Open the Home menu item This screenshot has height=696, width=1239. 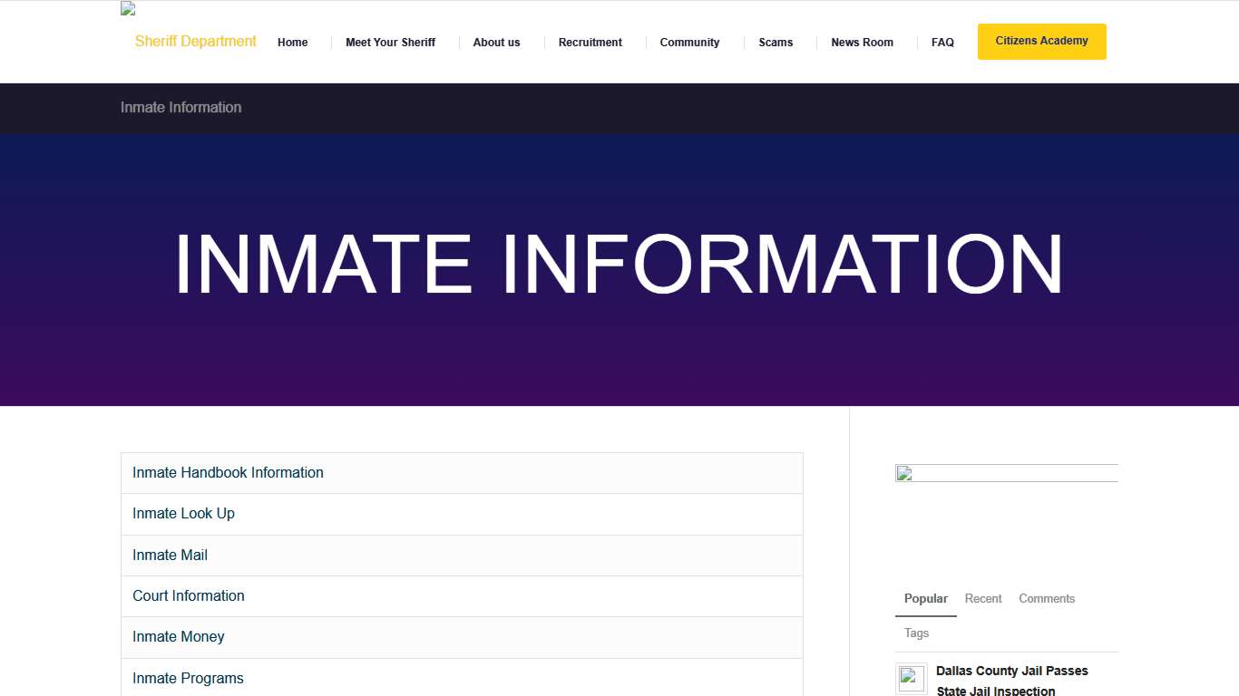point(292,42)
